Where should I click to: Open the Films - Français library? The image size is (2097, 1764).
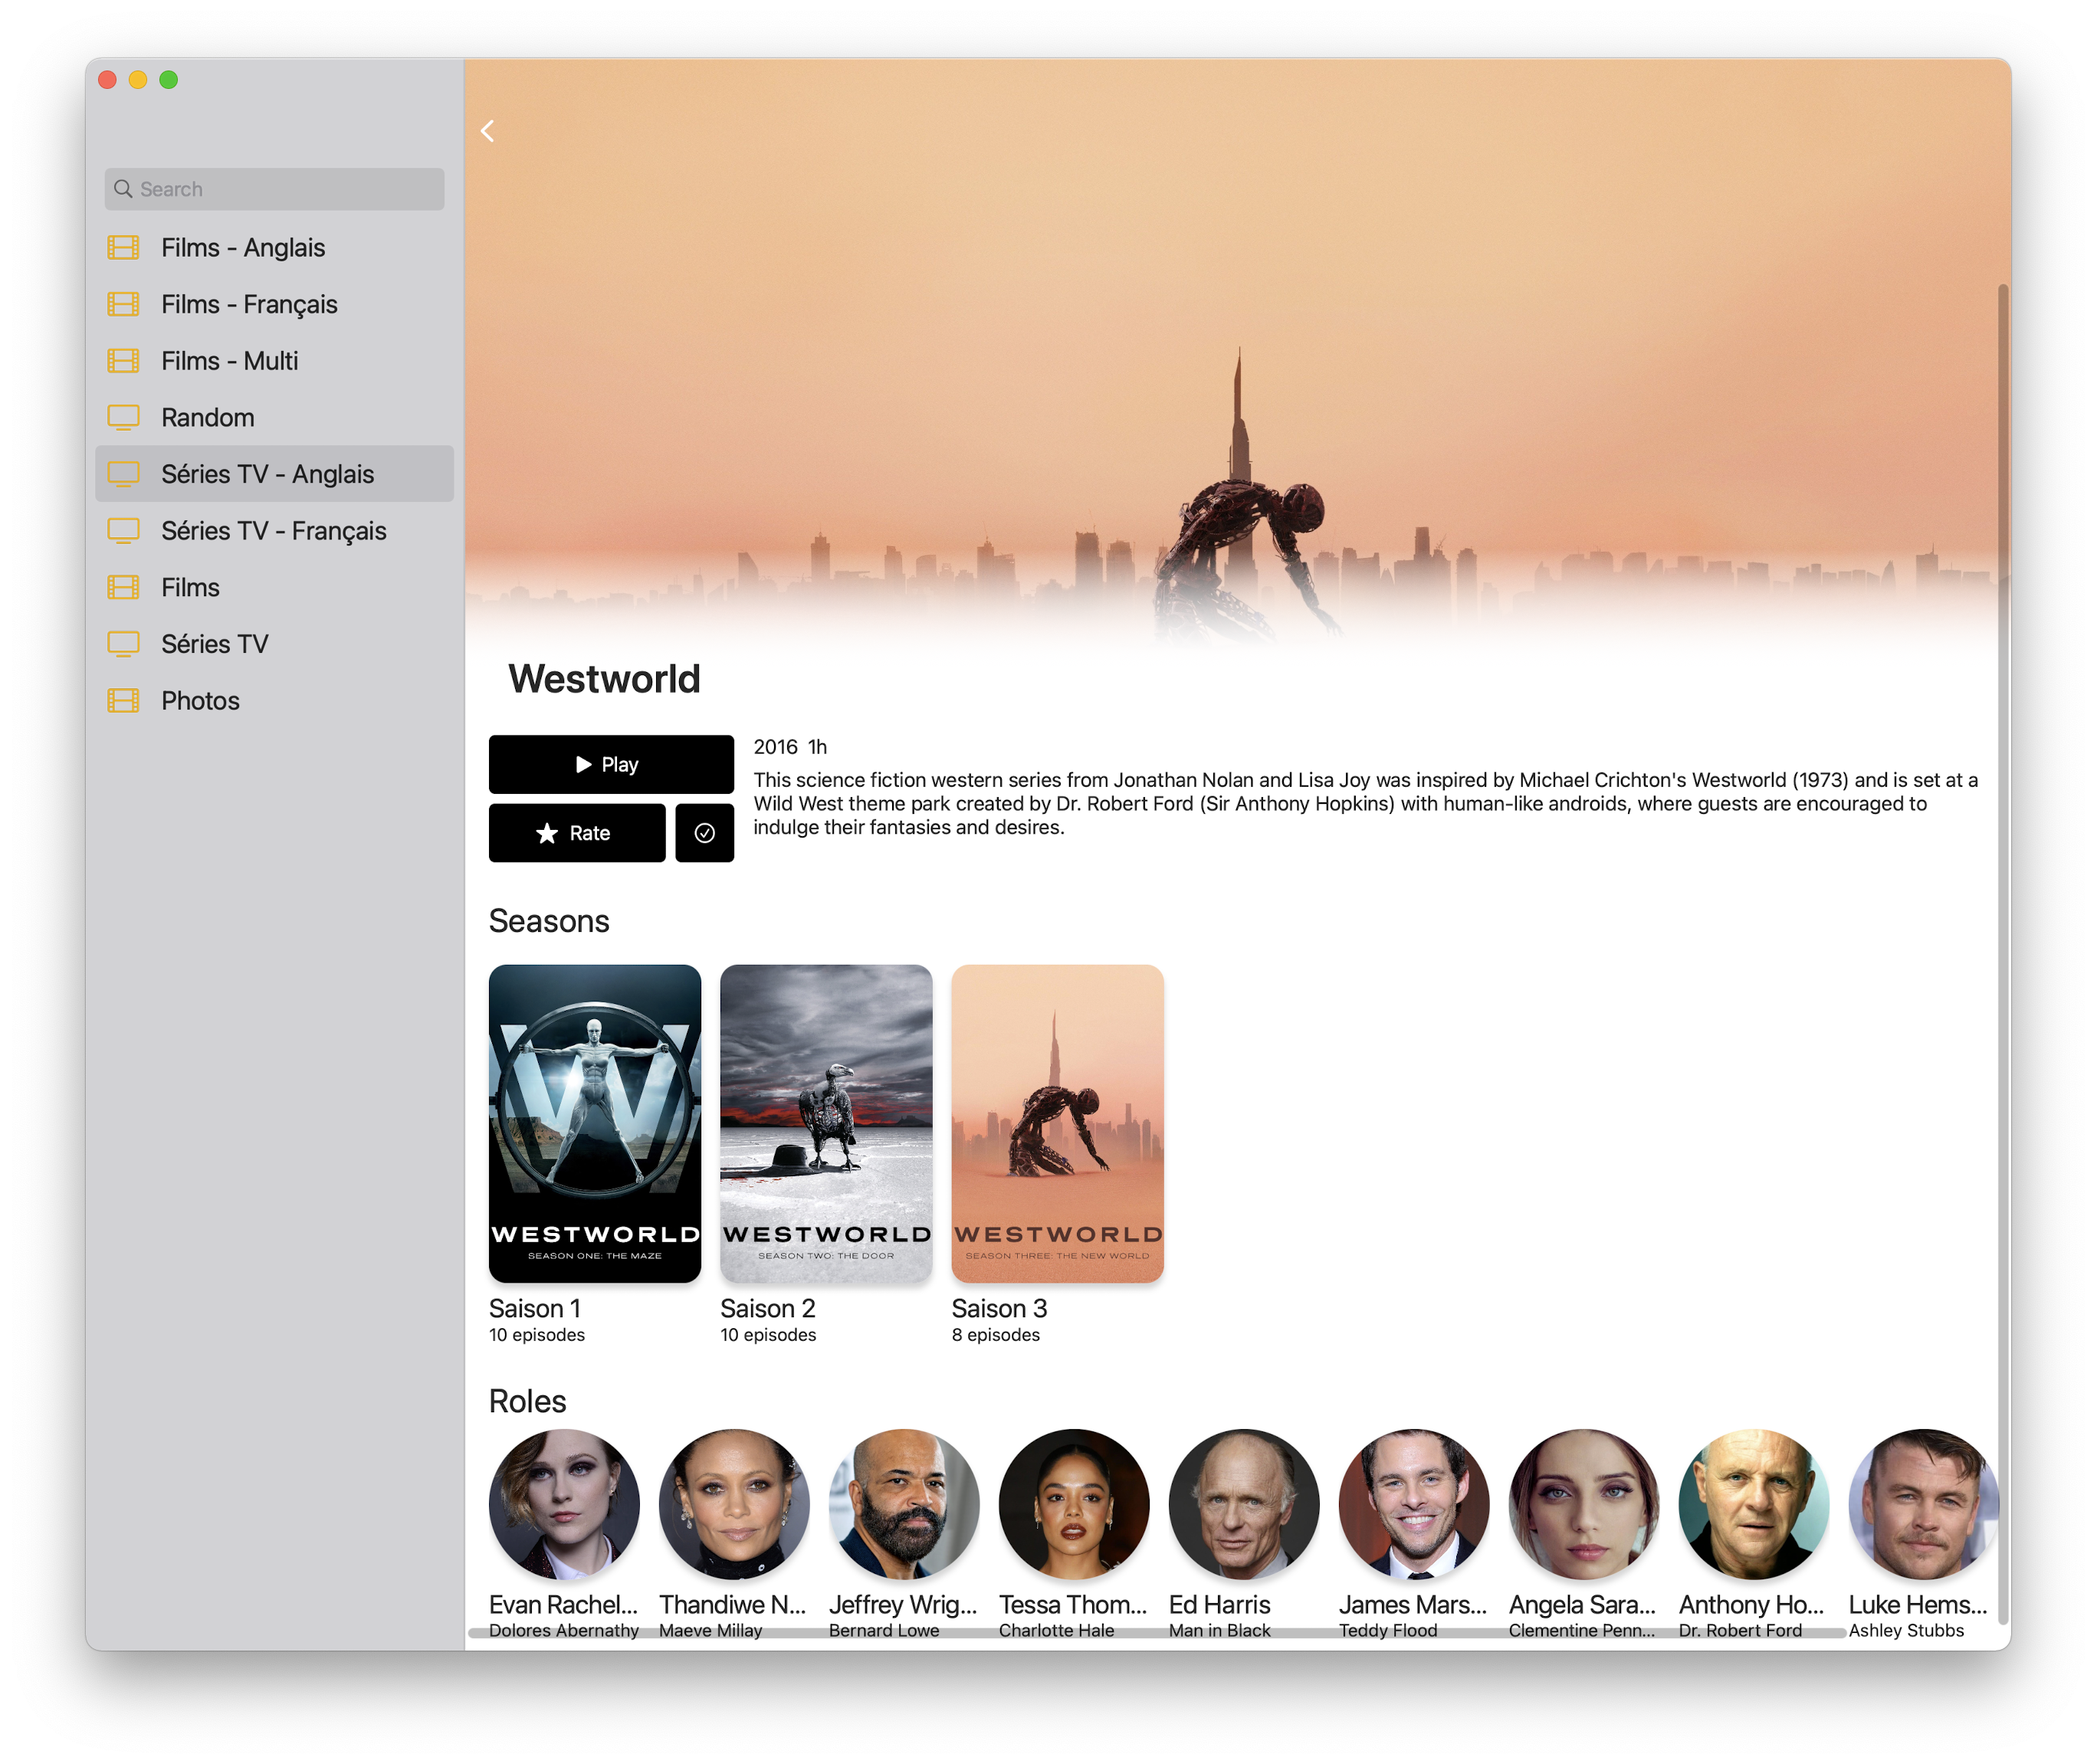pos(249,304)
